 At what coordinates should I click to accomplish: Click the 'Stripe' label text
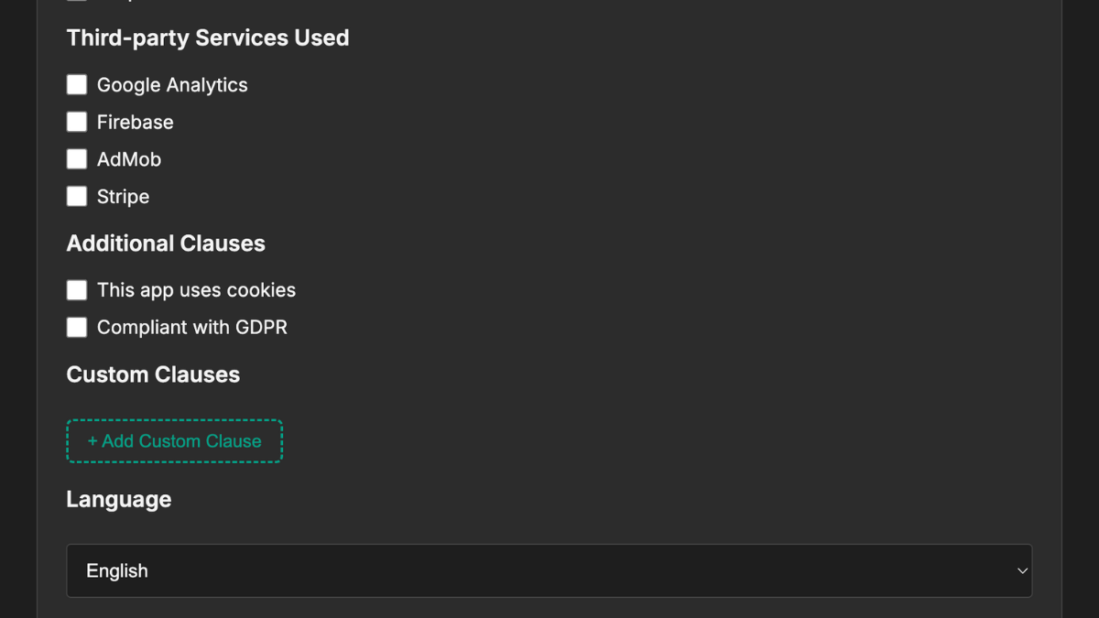123,196
